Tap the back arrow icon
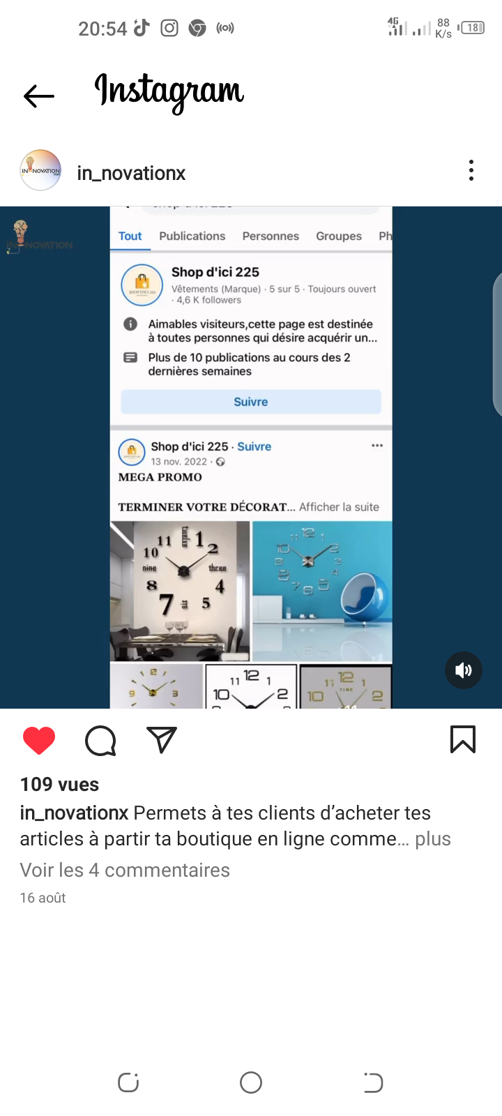This screenshot has width=502, height=1116. click(x=39, y=96)
